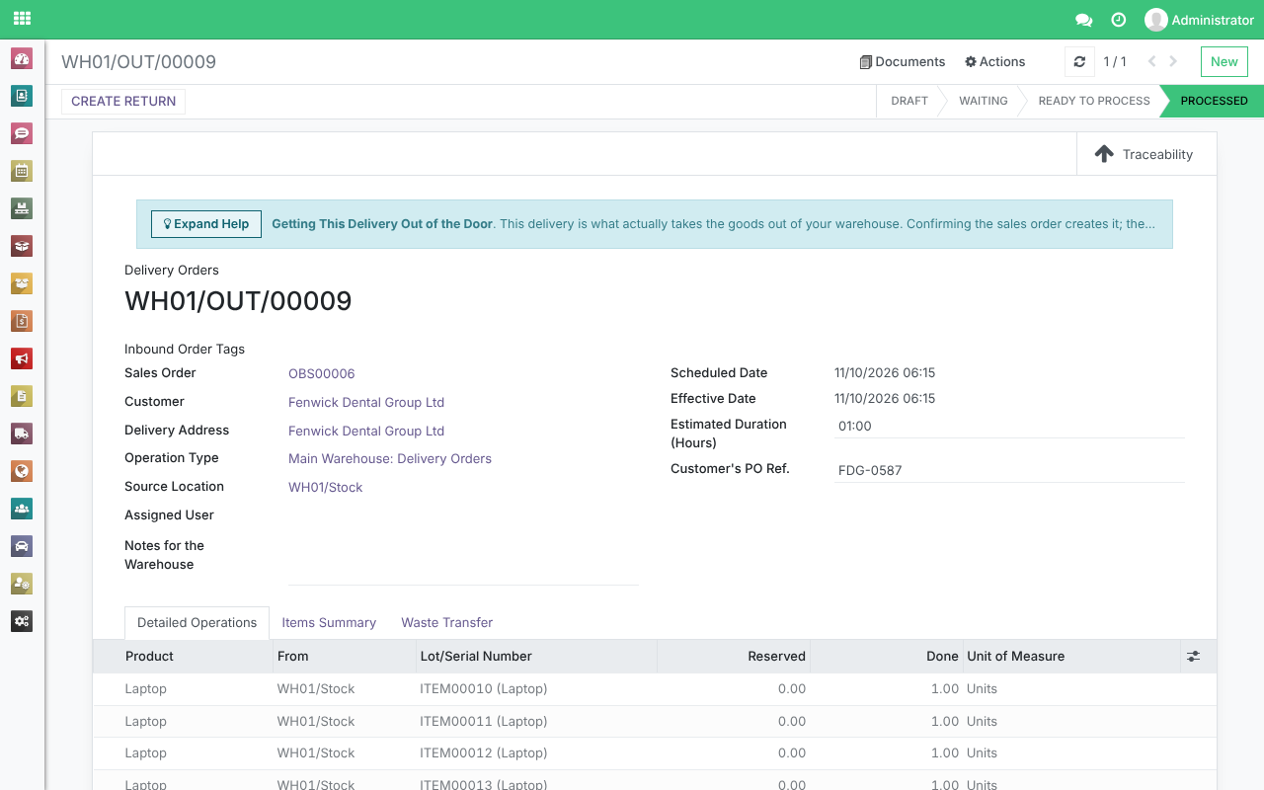The height and width of the screenshot is (790, 1264).
Task: Open the apps grid menu
Action: point(22,19)
